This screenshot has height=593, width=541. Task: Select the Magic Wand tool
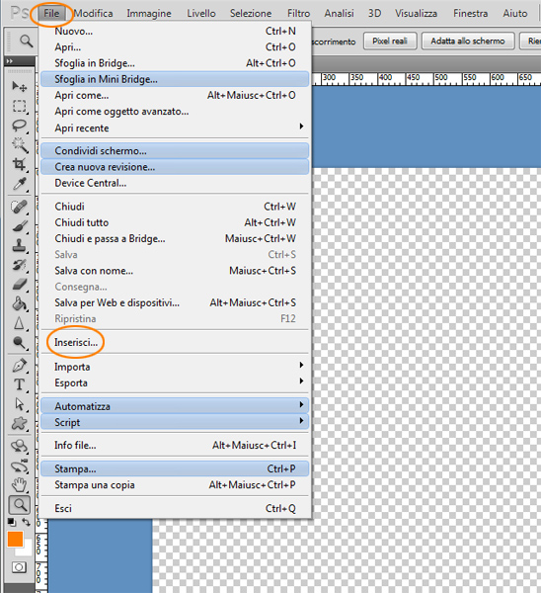pyautogui.click(x=19, y=145)
